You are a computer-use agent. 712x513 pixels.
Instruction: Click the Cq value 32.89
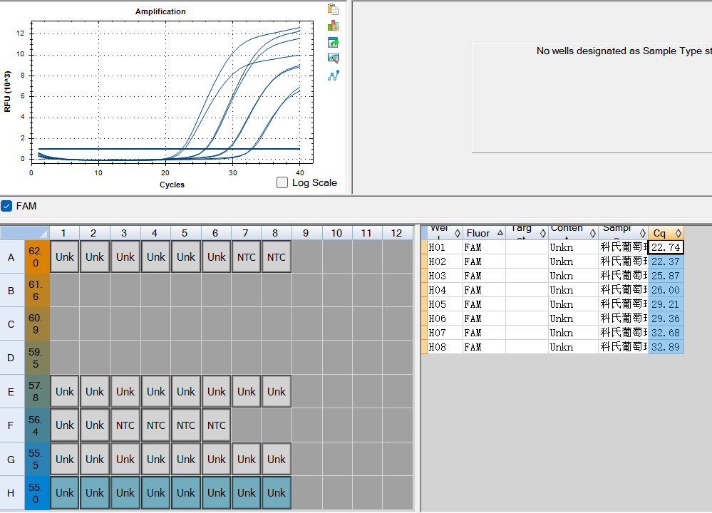tap(666, 347)
